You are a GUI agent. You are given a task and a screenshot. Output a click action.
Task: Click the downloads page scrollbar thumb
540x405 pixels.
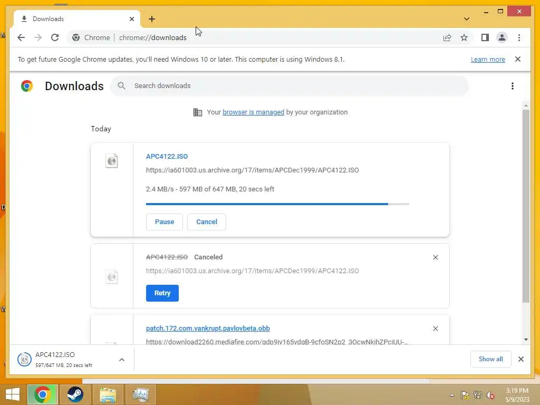526,206
